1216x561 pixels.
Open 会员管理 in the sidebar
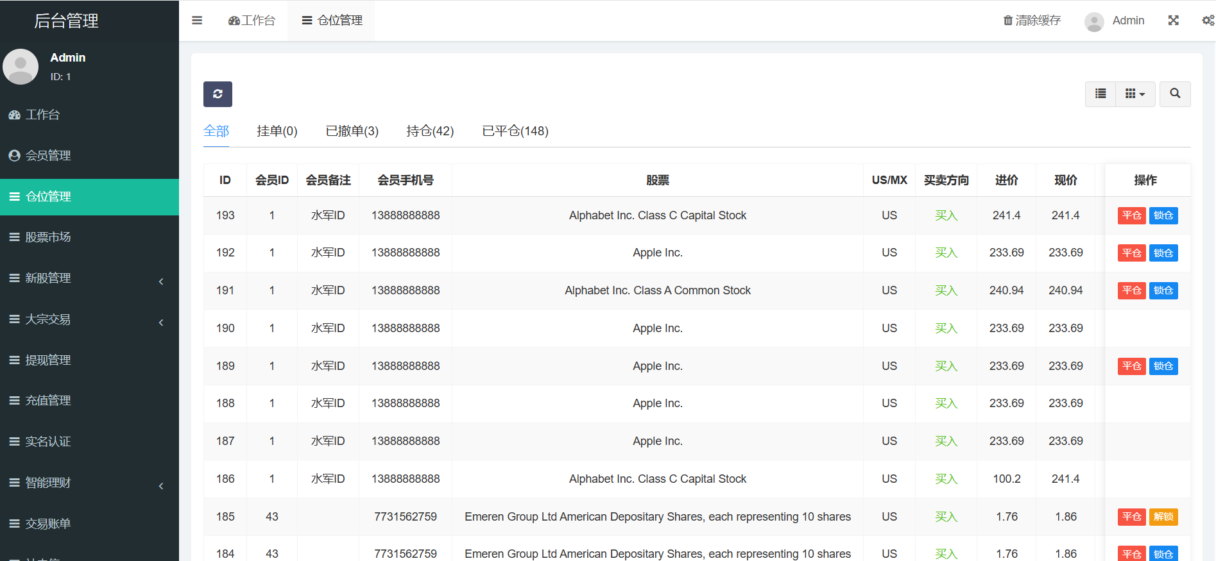(48, 156)
